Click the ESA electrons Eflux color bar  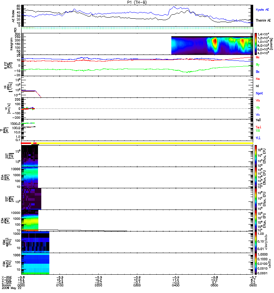tap(256, 220)
